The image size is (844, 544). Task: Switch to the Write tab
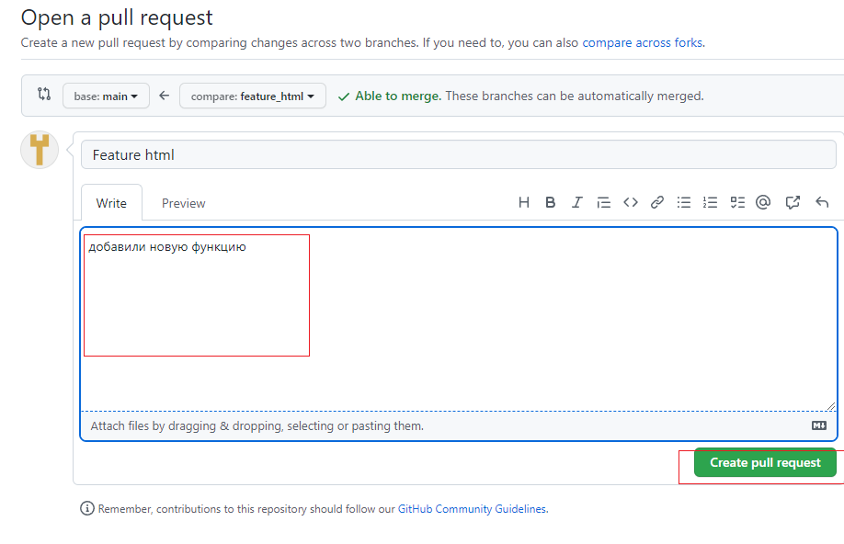pos(111,203)
